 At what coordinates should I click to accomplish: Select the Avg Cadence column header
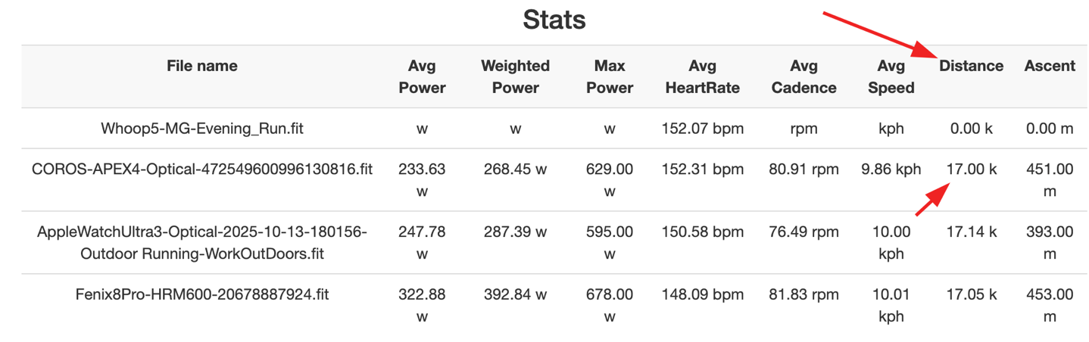803,76
